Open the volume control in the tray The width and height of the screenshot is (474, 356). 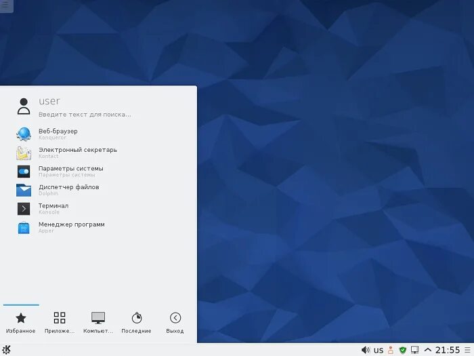365,350
